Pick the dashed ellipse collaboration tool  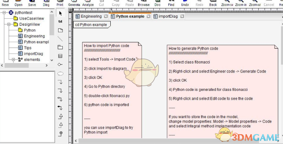coord(60,73)
